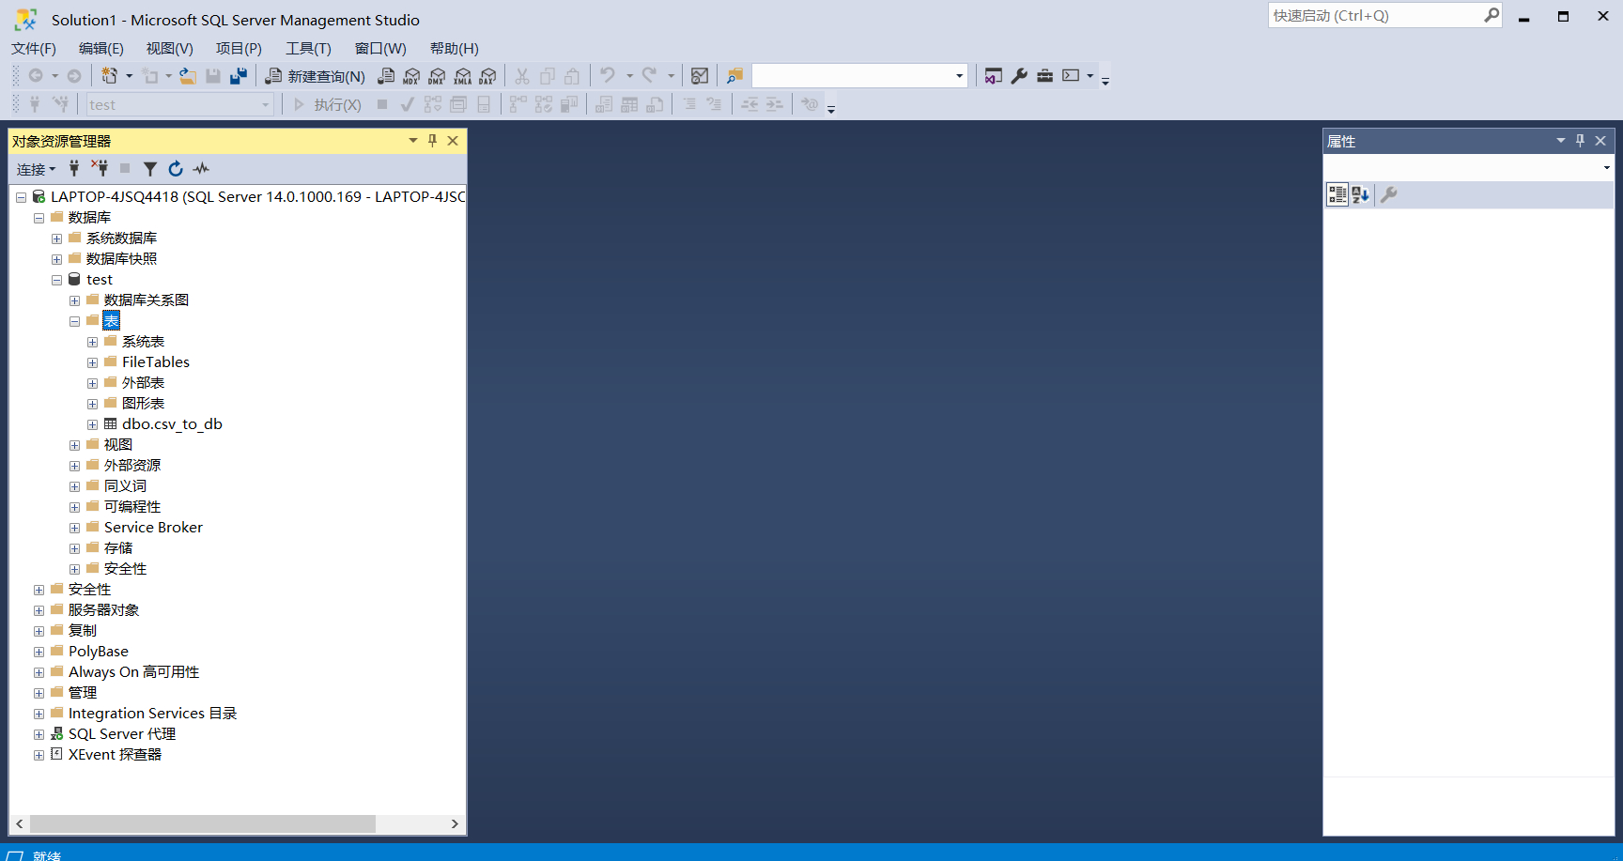Image resolution: width=1623 pixels, height=861 pixels.
Task: Click the MDX query icon in toolbar
Action: (411, 76)
